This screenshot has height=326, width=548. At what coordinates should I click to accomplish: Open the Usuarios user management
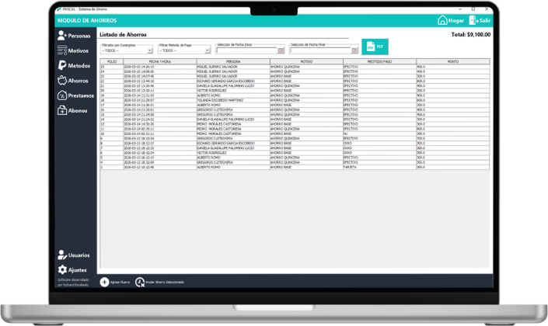click(x=74, y=255)
